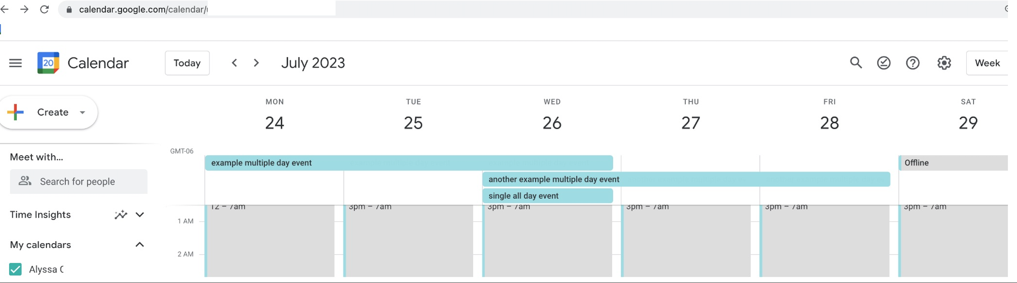This screenshot has width=1017, height=283.
Task: Switch to the Tasks checkmark view
Action: pos(884,63)
